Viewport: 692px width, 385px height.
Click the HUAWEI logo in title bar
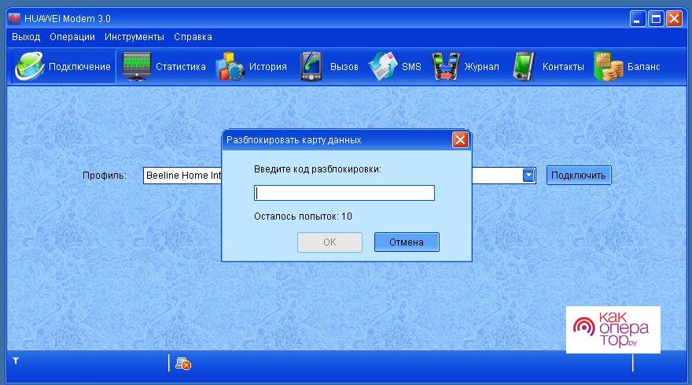(x=14, y=19)
